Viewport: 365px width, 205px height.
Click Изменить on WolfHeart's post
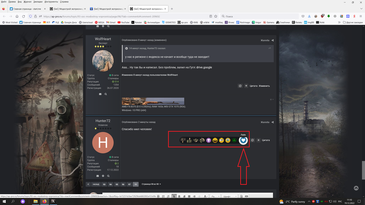pyautogui.click(x=264, y=86)
